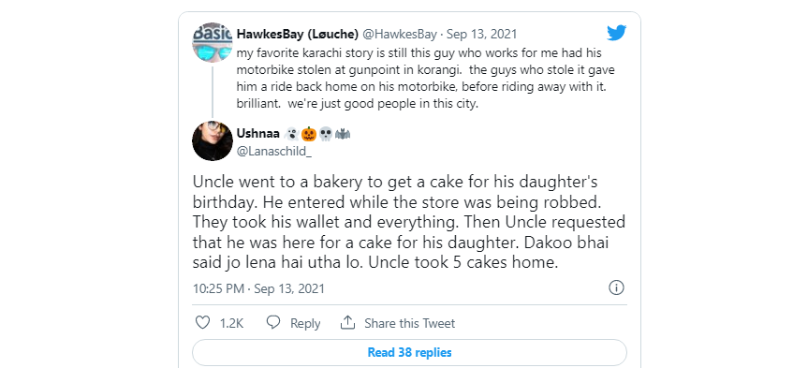Click the Ushnaa display name
Viewport: 793px width, 368px height.
257,134
